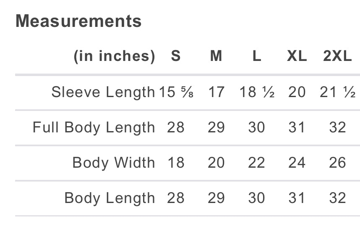This screenshot has height=232, width=360.
Task: Select the XL size column header
Action: 297,56
